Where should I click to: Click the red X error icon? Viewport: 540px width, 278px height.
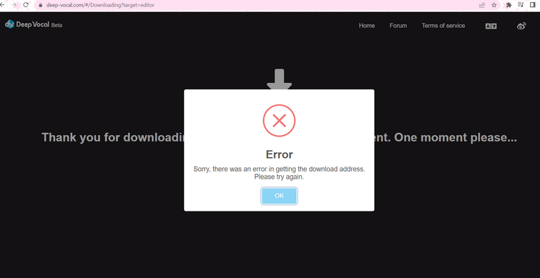tap(279, 121)
